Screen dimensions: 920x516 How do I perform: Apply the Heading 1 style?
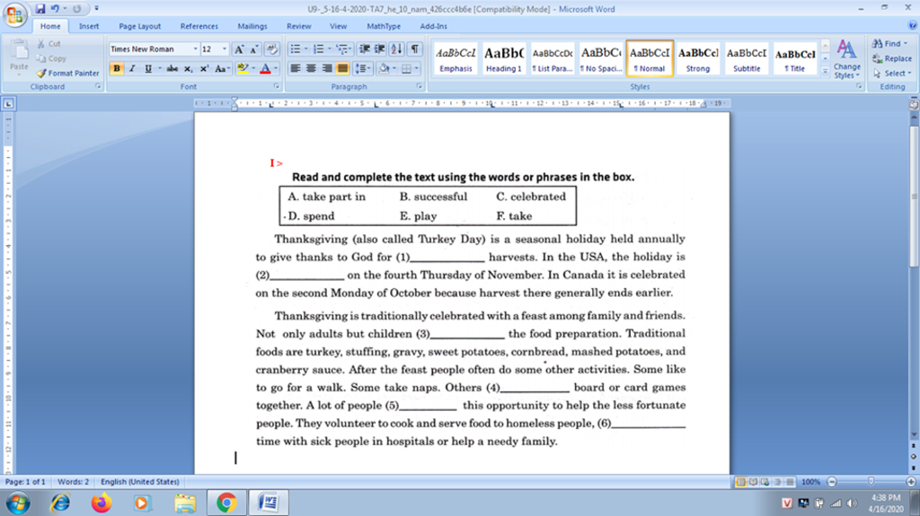[x=504, y=58]
